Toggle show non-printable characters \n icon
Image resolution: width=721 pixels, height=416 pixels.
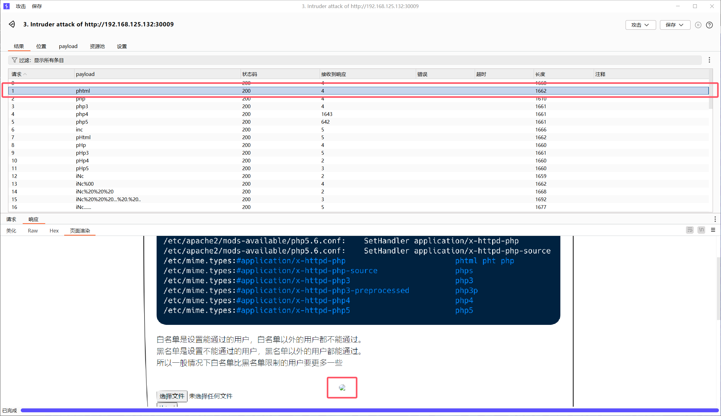[701, 230]
